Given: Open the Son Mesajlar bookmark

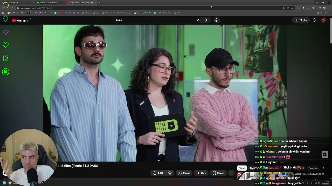Looking at the screenshot, I should [17, 13].
